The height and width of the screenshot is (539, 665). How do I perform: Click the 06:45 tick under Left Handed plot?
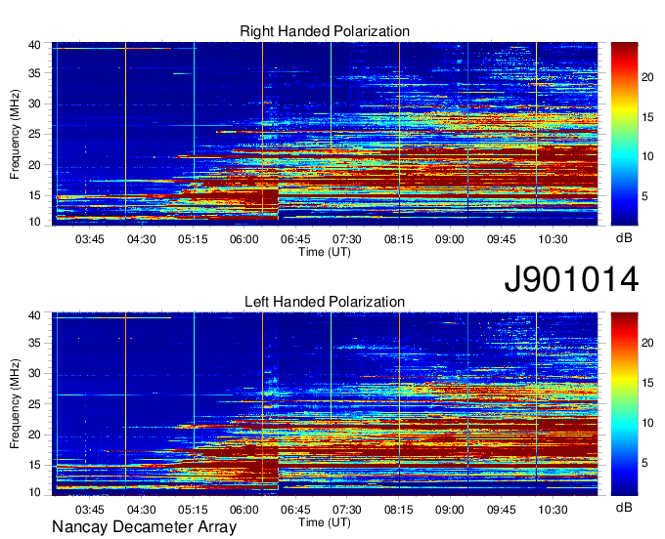[295, 510]
